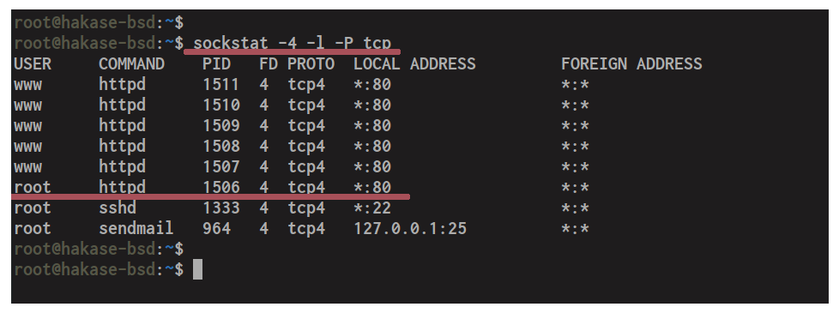The height and width of the screenshot is (313, 839).
Task: Click the sendmail command entry
Action: pos(136,229)
